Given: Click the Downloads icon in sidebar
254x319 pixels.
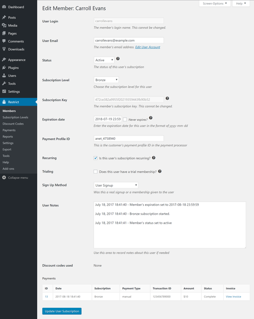Looking at the screenshot, I should pyautogui.click(x=4, y=49).
